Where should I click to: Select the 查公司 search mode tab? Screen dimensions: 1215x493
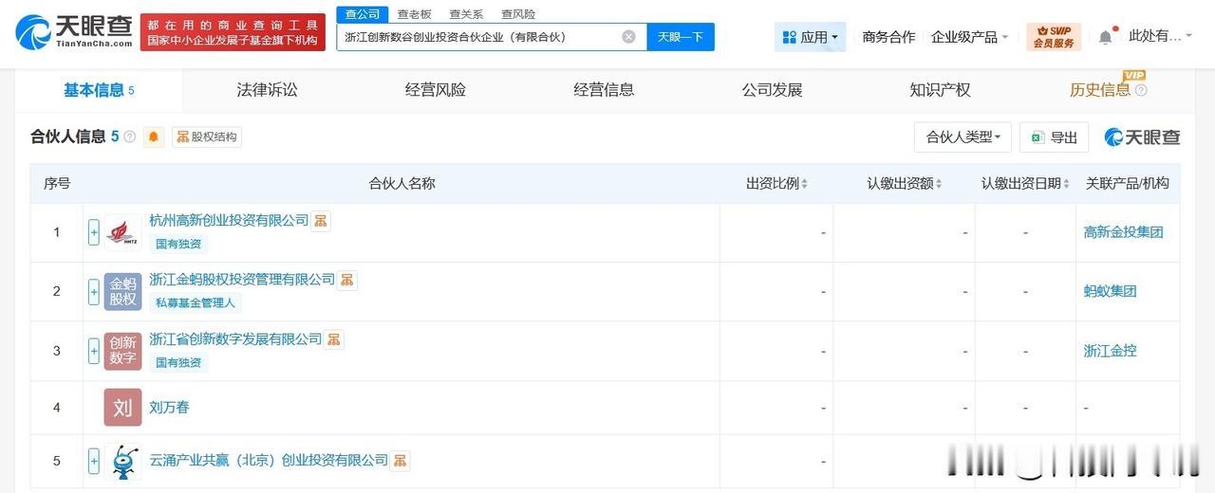pyautogui.click(x=363, y=14)
